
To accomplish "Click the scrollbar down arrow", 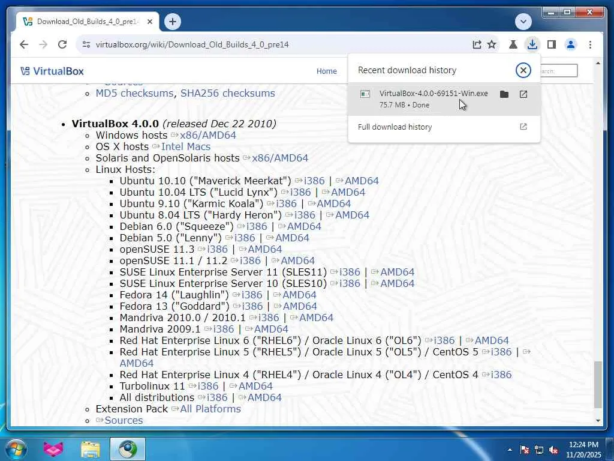I will 598,420.
